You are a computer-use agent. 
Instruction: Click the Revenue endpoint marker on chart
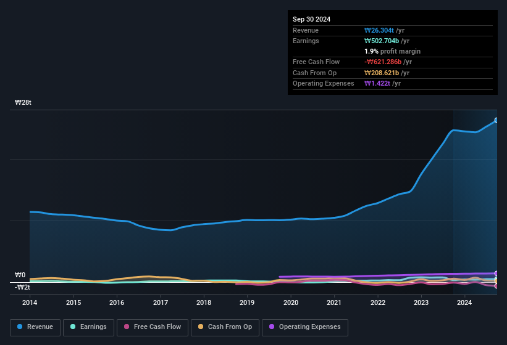tap(497, 120)
